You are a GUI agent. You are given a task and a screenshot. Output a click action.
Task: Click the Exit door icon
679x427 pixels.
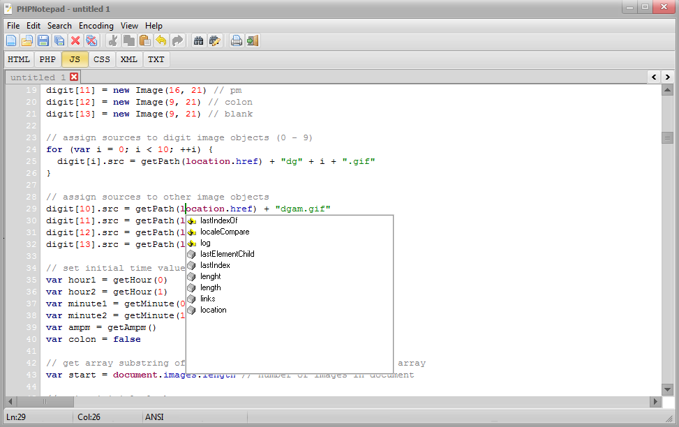coord(253,41)
